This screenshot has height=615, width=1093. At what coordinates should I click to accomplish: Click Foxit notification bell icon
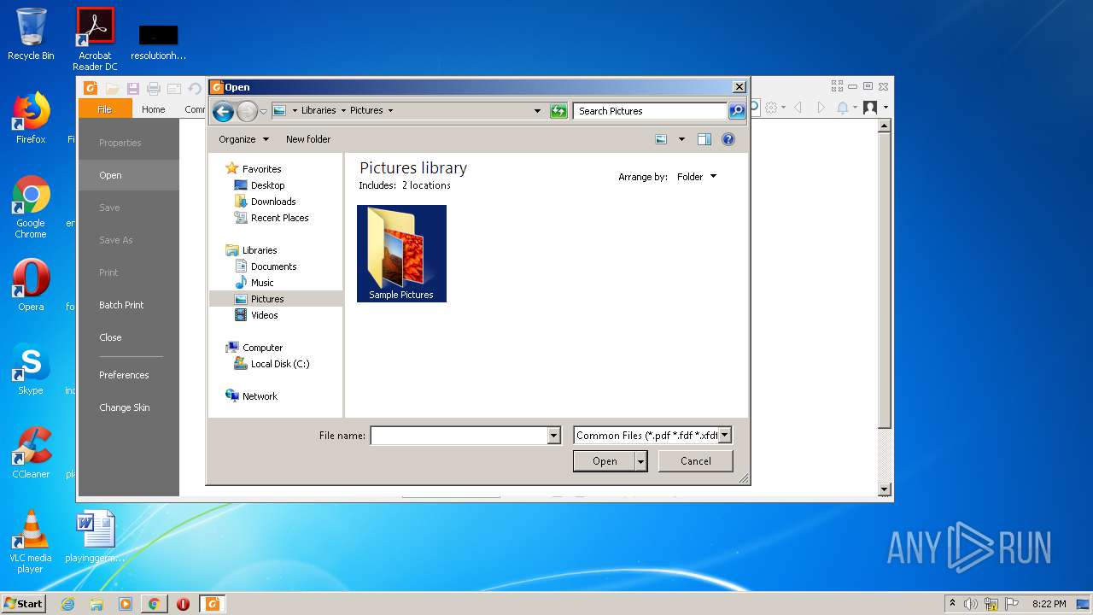(843, 108)
